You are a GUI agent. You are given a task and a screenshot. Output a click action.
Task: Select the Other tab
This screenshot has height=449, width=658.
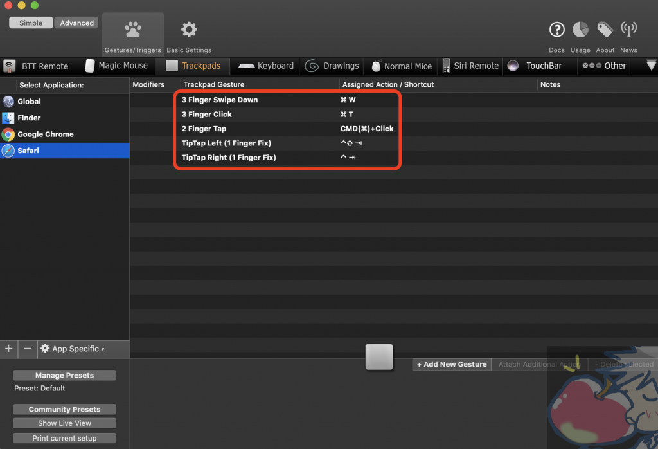(x=604, y=66)
